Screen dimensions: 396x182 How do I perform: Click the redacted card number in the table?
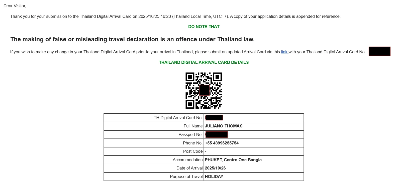click(x=214, y=118)
